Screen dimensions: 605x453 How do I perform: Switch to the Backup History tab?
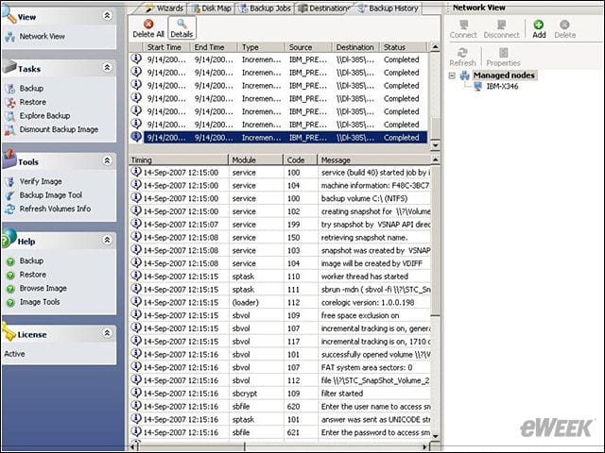click(389, 8)
